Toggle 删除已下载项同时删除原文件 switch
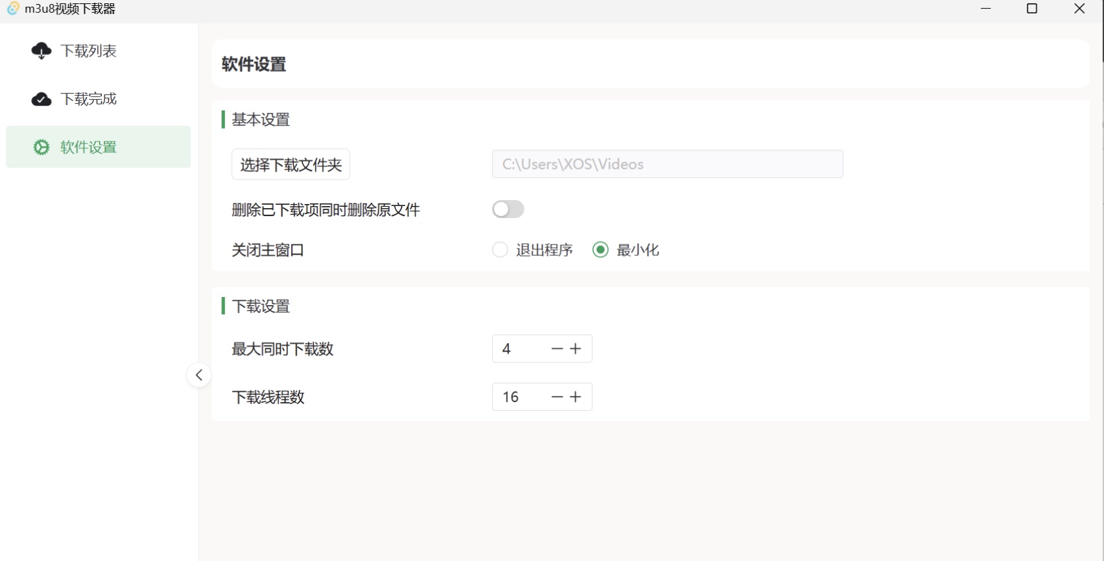This screenshot has width=1104, height=561. pyautogui.click(x=508, y=209)
